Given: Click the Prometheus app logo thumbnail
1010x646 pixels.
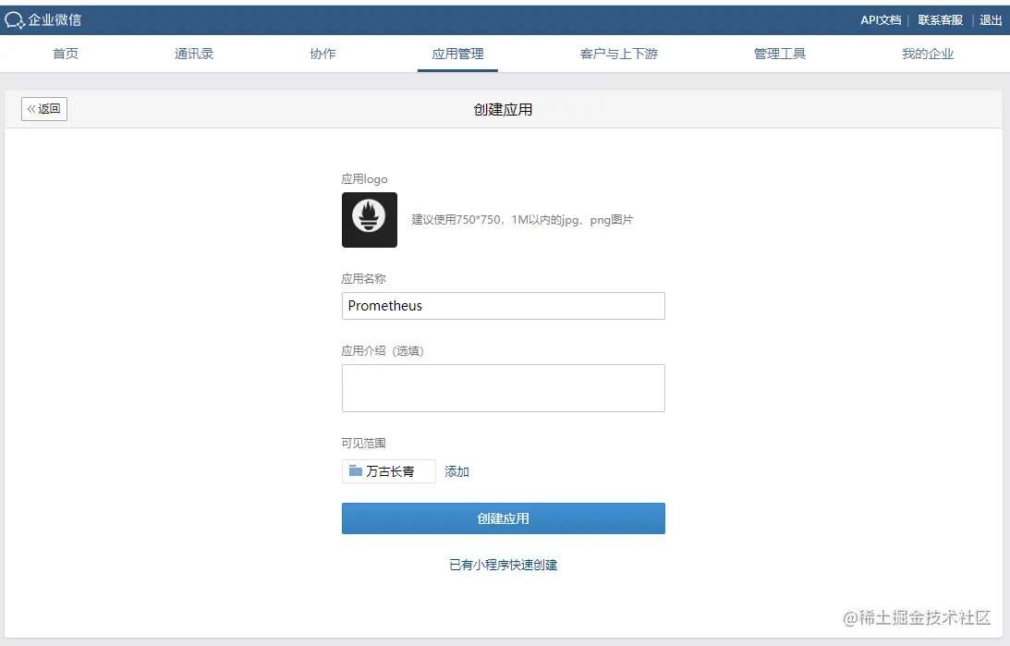Looking at the screenshot, I should 369,220.
